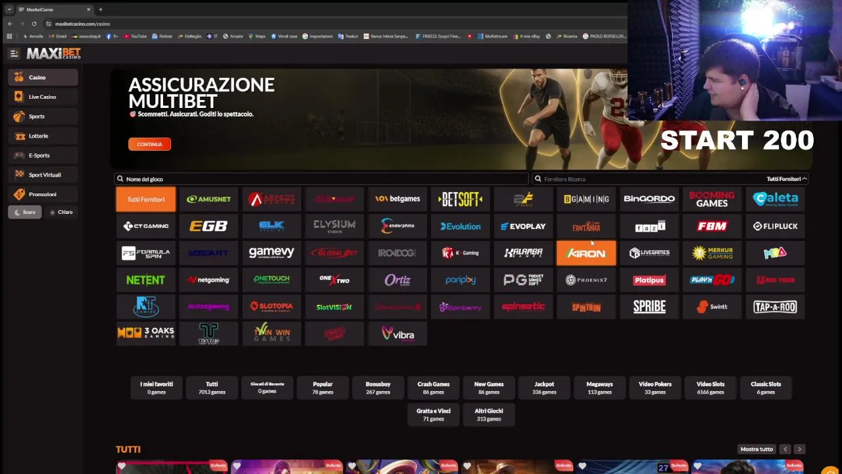842x474 pixels.
Task: Filter by the Fazi provider logo
Action: click(649, 226)
